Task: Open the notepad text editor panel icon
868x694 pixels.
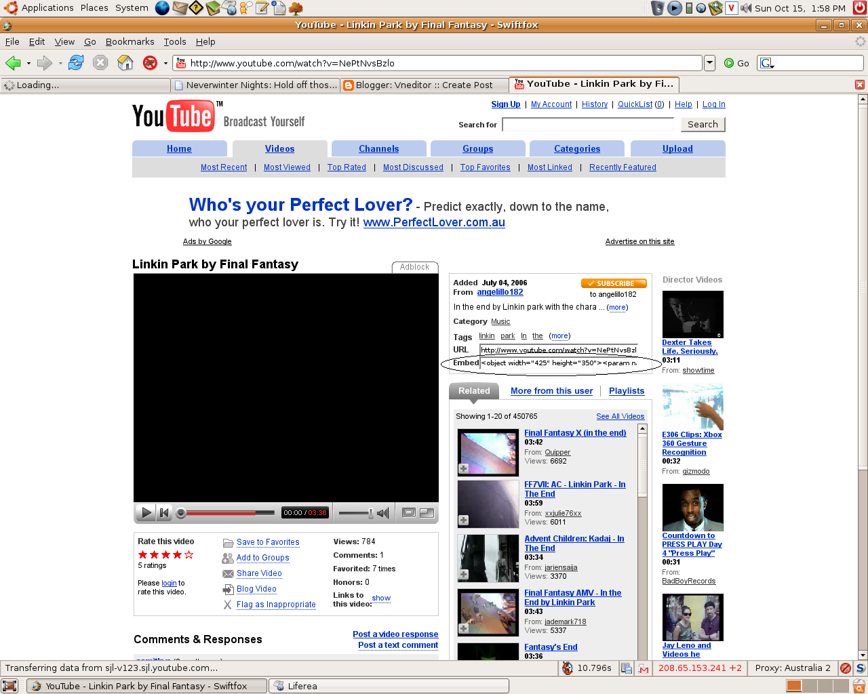Action: point(262,8)
